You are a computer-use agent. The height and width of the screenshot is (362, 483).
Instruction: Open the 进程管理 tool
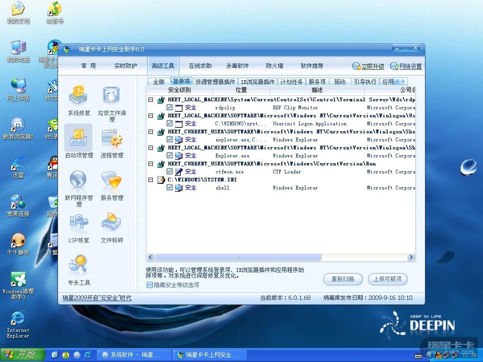pos(112,143)
